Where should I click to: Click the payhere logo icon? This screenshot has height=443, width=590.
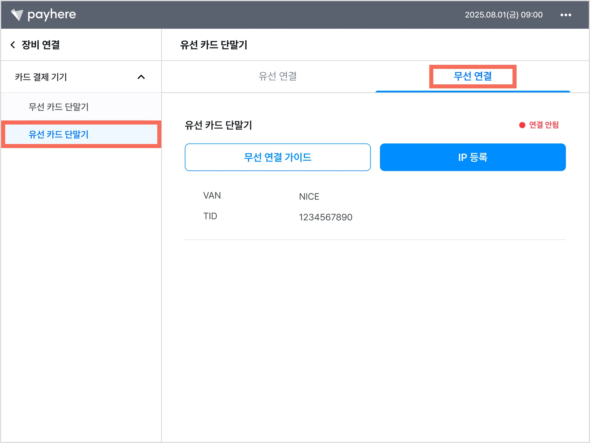(17, 15)
